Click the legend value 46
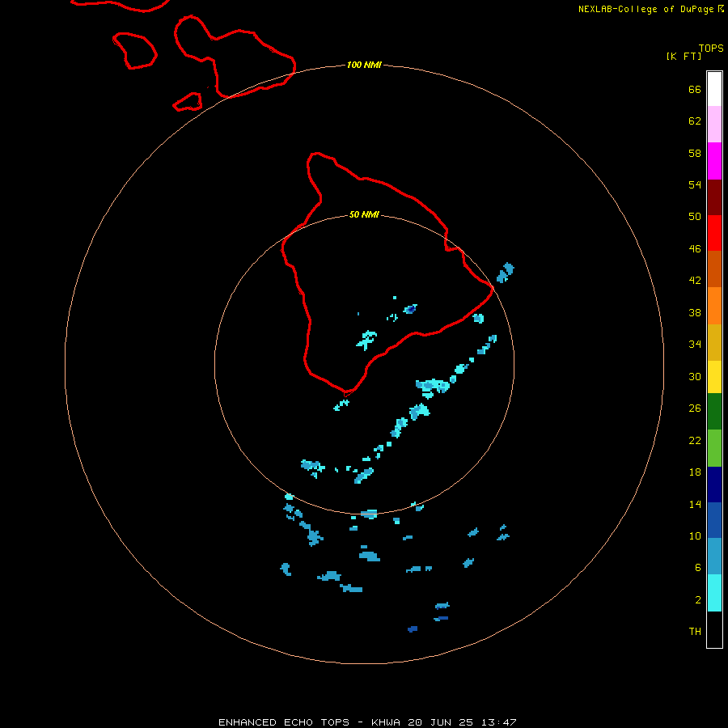Screen dimensions: 728x728 (x=695, y=248)
